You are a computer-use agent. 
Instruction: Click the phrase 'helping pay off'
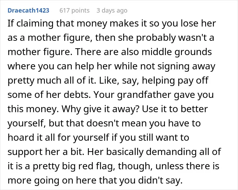[175, 81]
